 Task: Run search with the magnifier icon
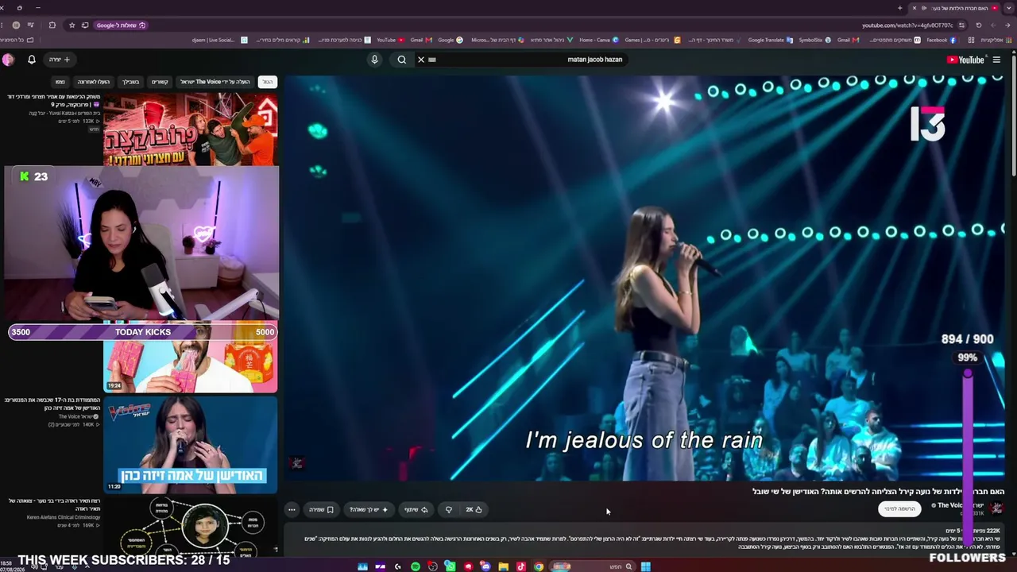pyautogui.click(x=402, y=60)
